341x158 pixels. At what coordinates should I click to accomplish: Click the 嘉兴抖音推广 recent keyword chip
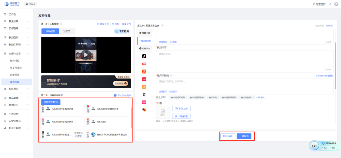246,97
